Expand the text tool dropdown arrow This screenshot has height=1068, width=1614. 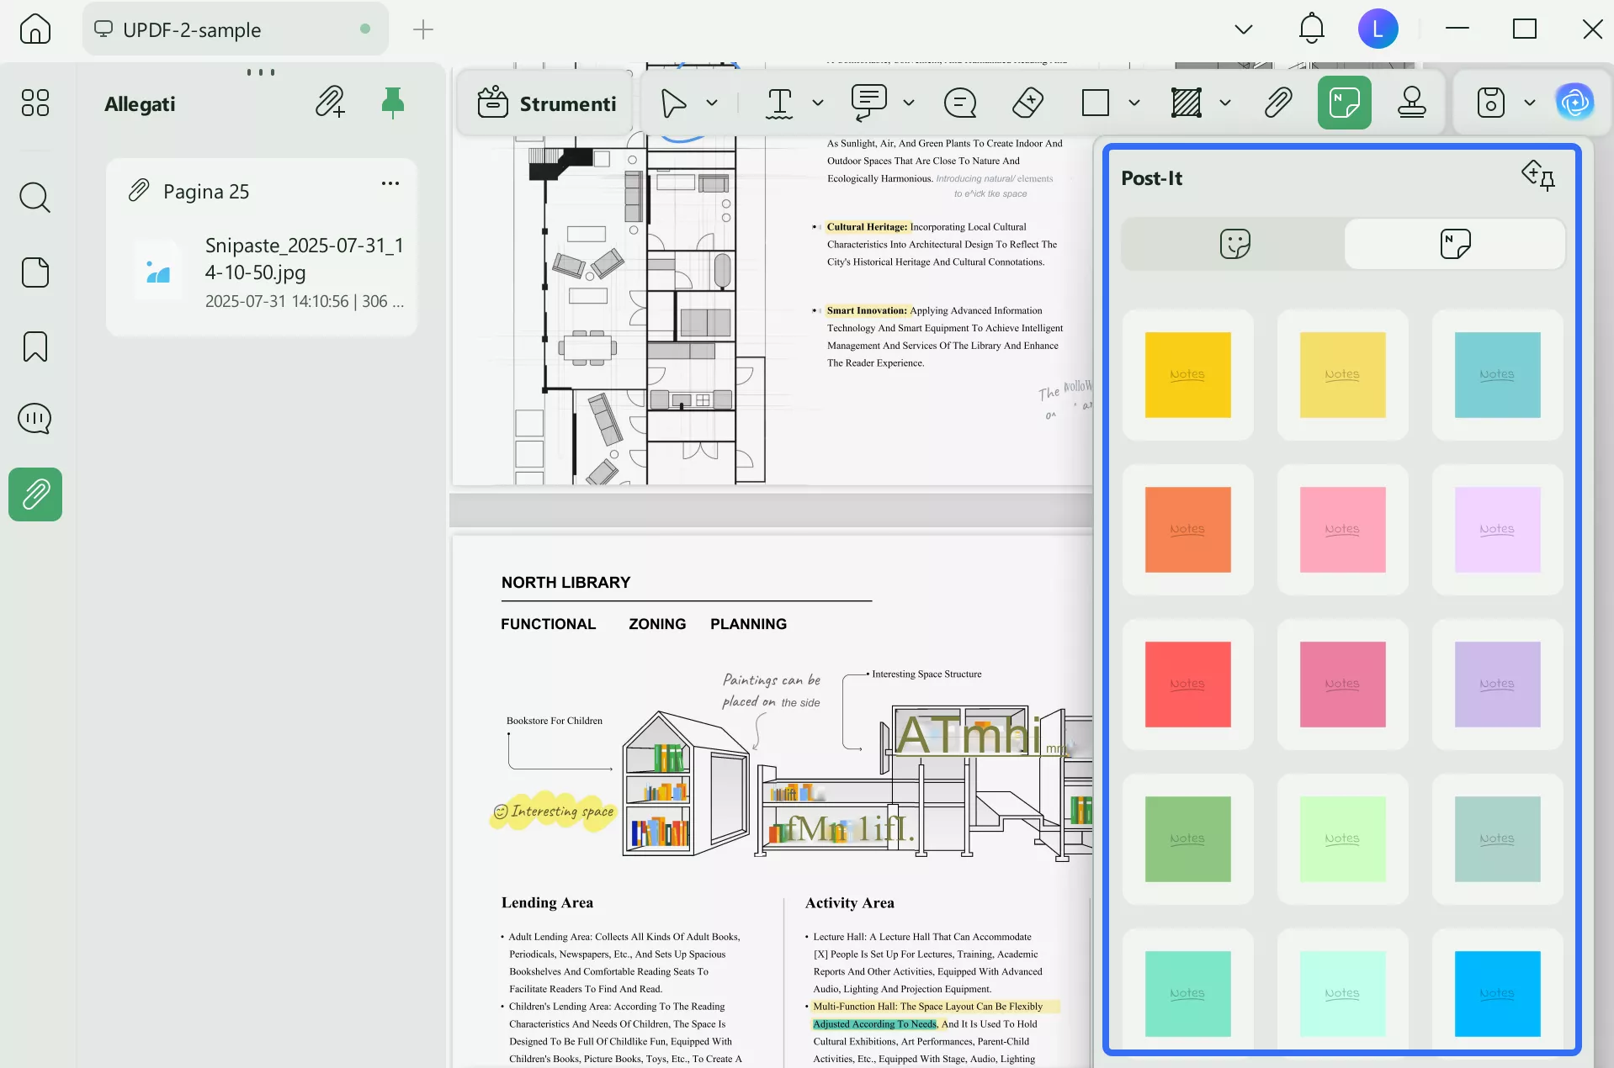click(x=817, y=103)
